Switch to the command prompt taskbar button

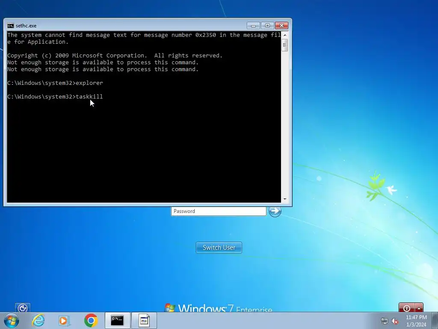click(117, 320)
